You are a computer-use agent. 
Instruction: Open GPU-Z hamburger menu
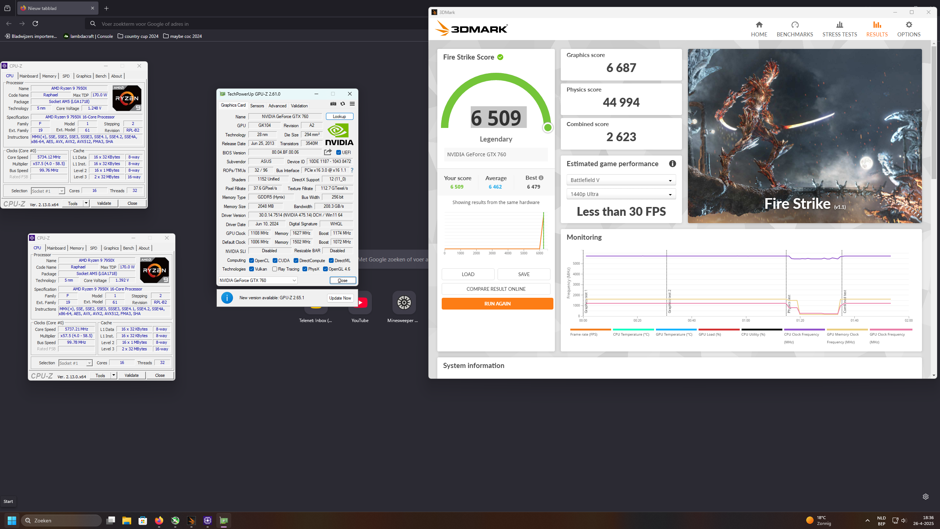(x=352, y=104)
